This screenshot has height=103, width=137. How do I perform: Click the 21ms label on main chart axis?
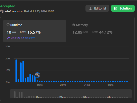tap(63, 85)
